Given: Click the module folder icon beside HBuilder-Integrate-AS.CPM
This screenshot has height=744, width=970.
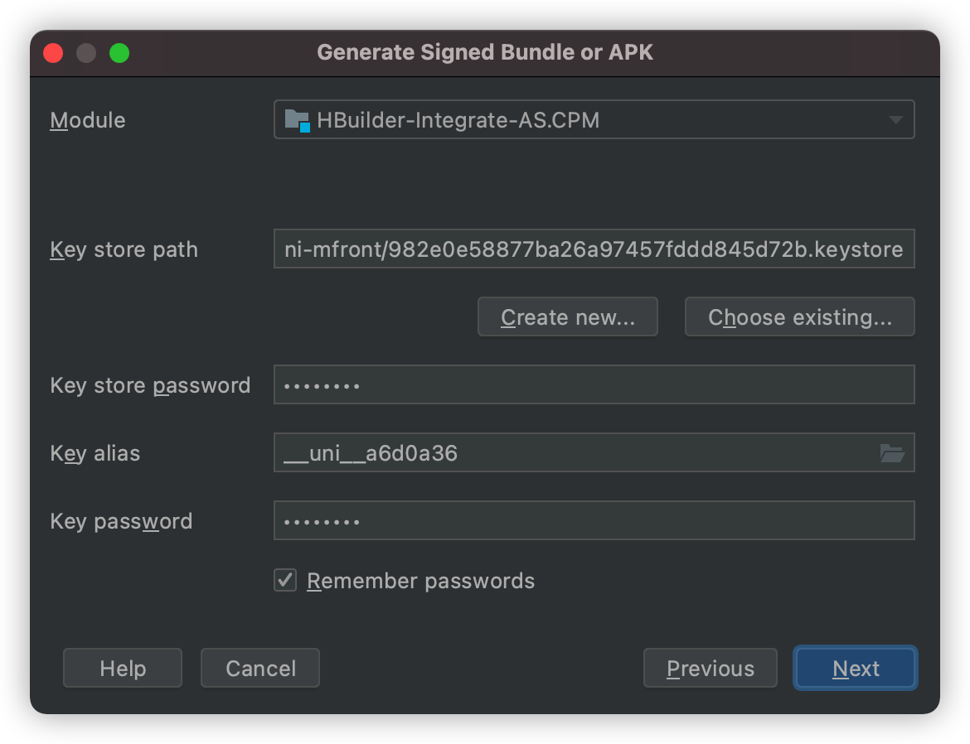Looking at the screenshot, I should click(x=297, y=120).
